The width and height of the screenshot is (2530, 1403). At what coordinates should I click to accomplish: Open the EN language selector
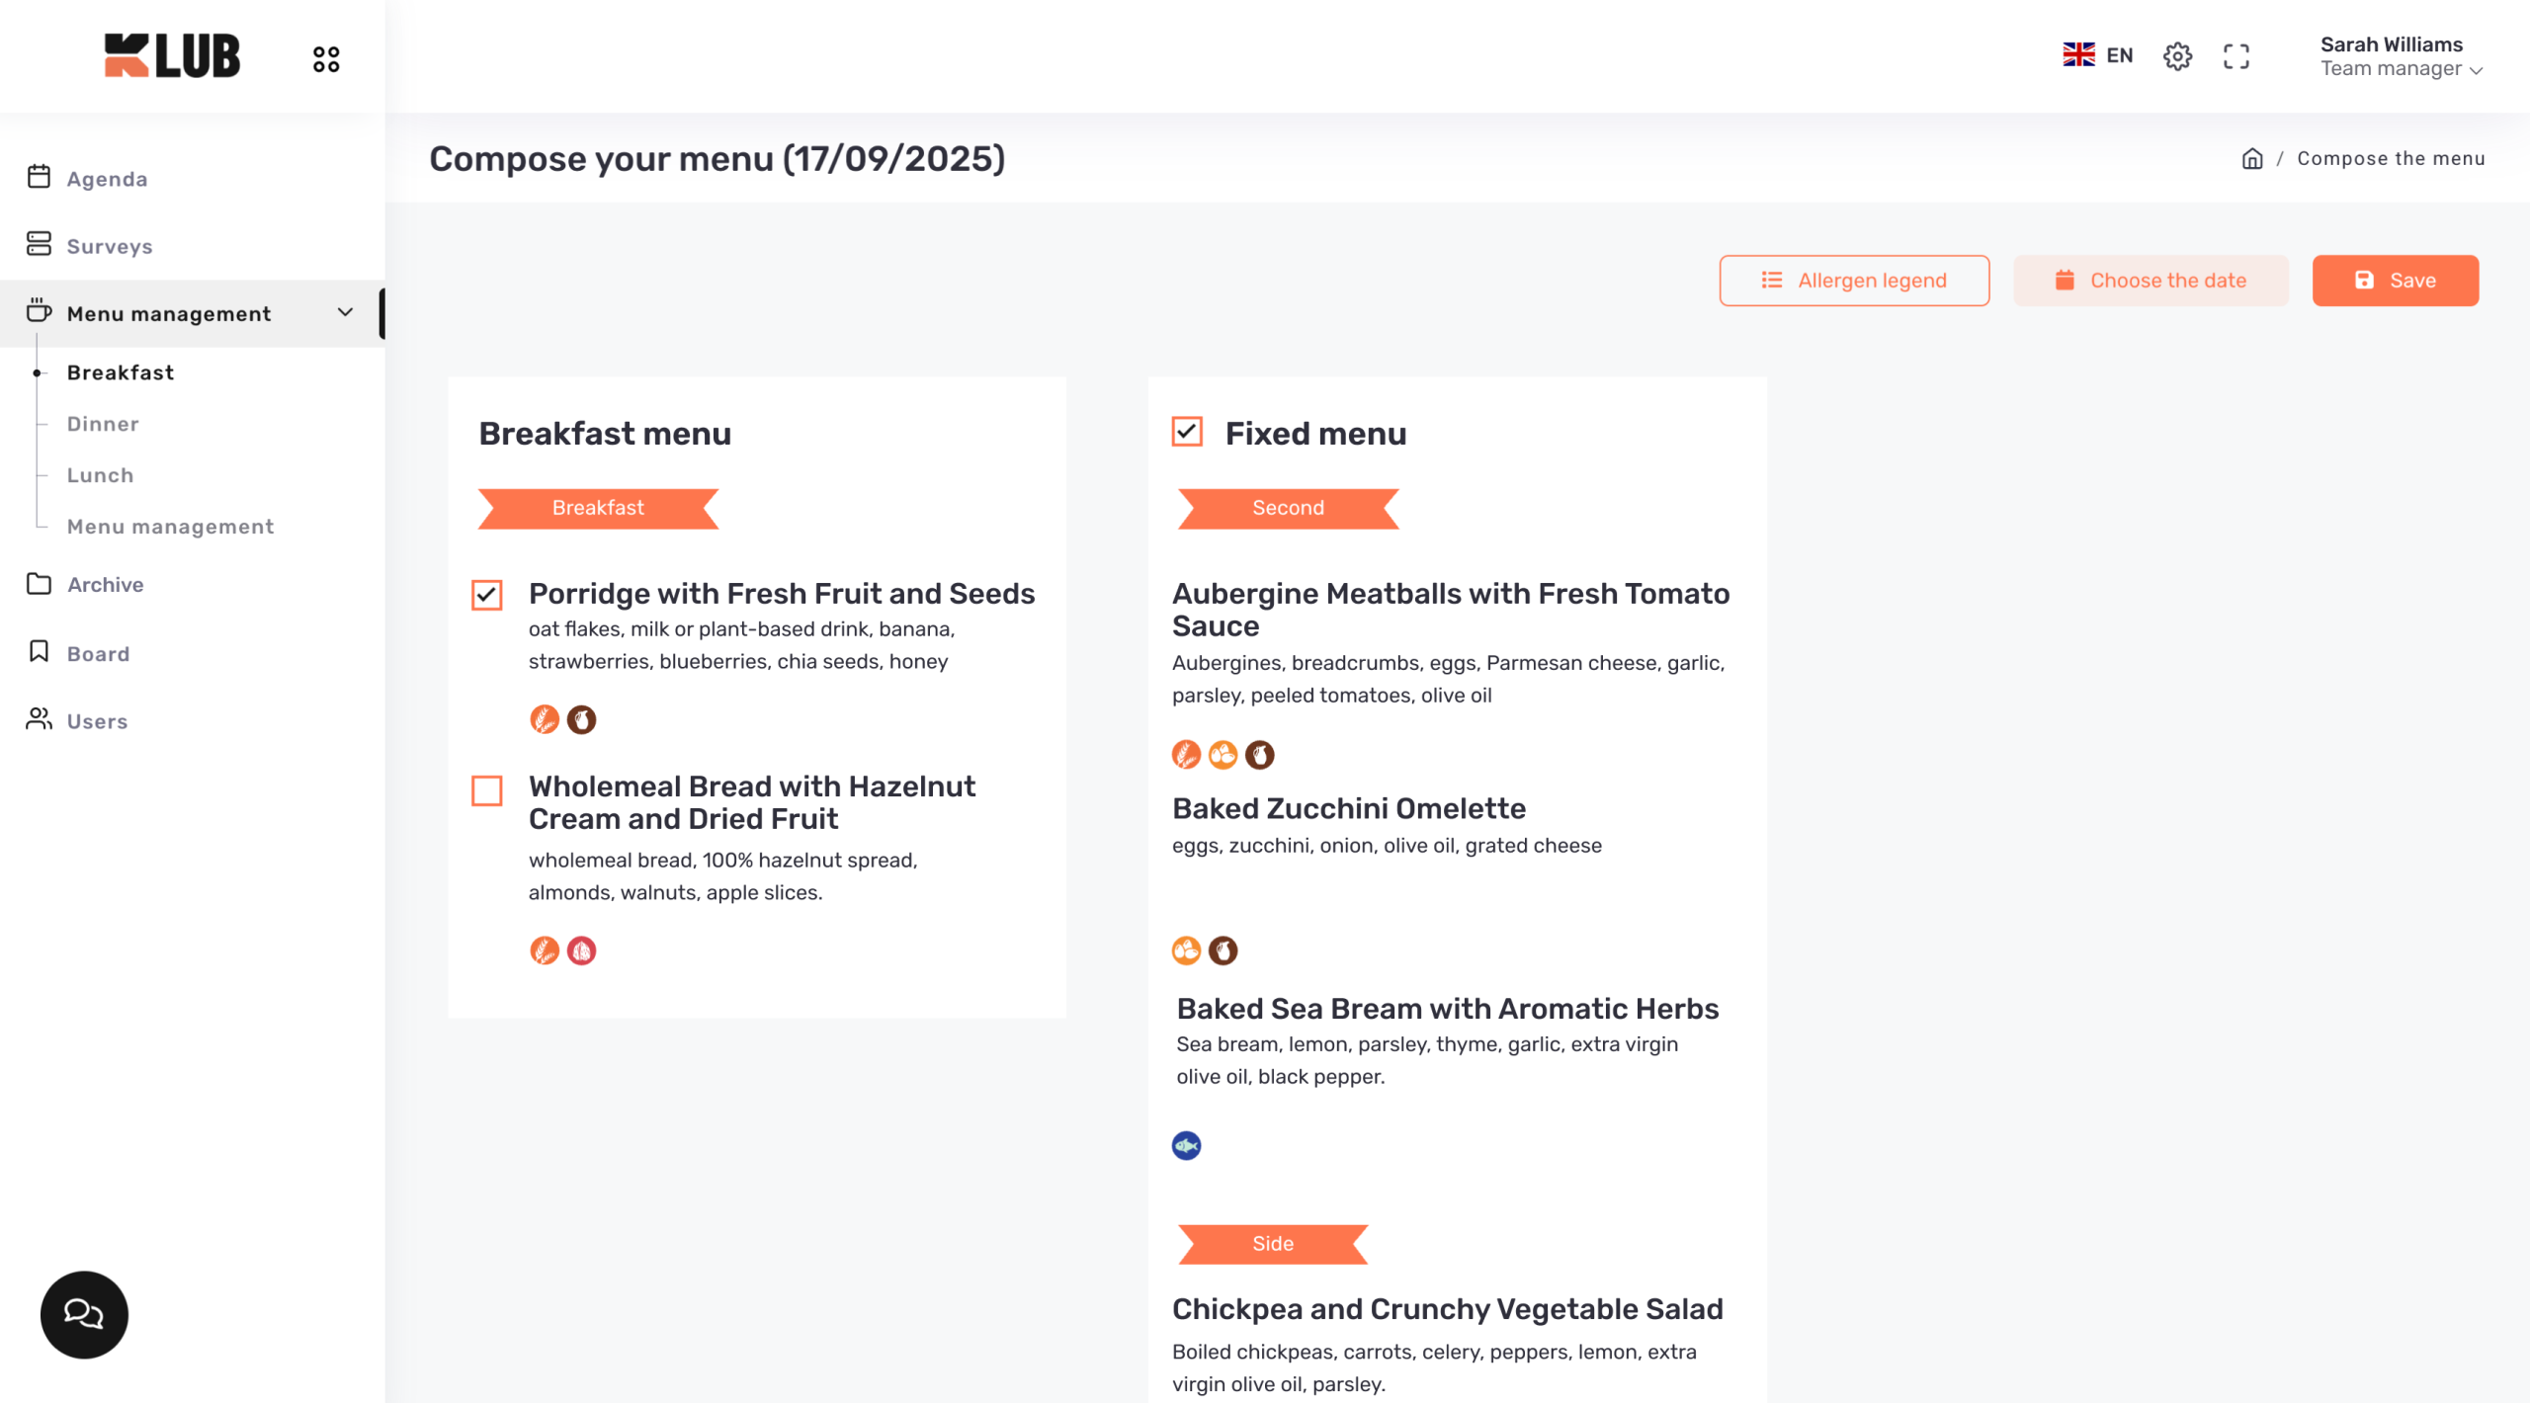tap(2098, 55)
